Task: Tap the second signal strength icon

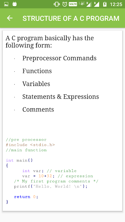Action: pos(96,4)
